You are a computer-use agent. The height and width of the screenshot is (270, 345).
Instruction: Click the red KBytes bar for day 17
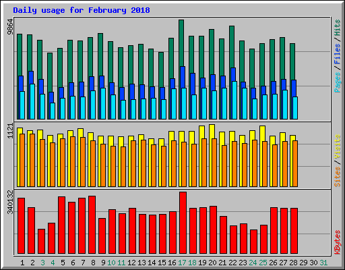183,223
